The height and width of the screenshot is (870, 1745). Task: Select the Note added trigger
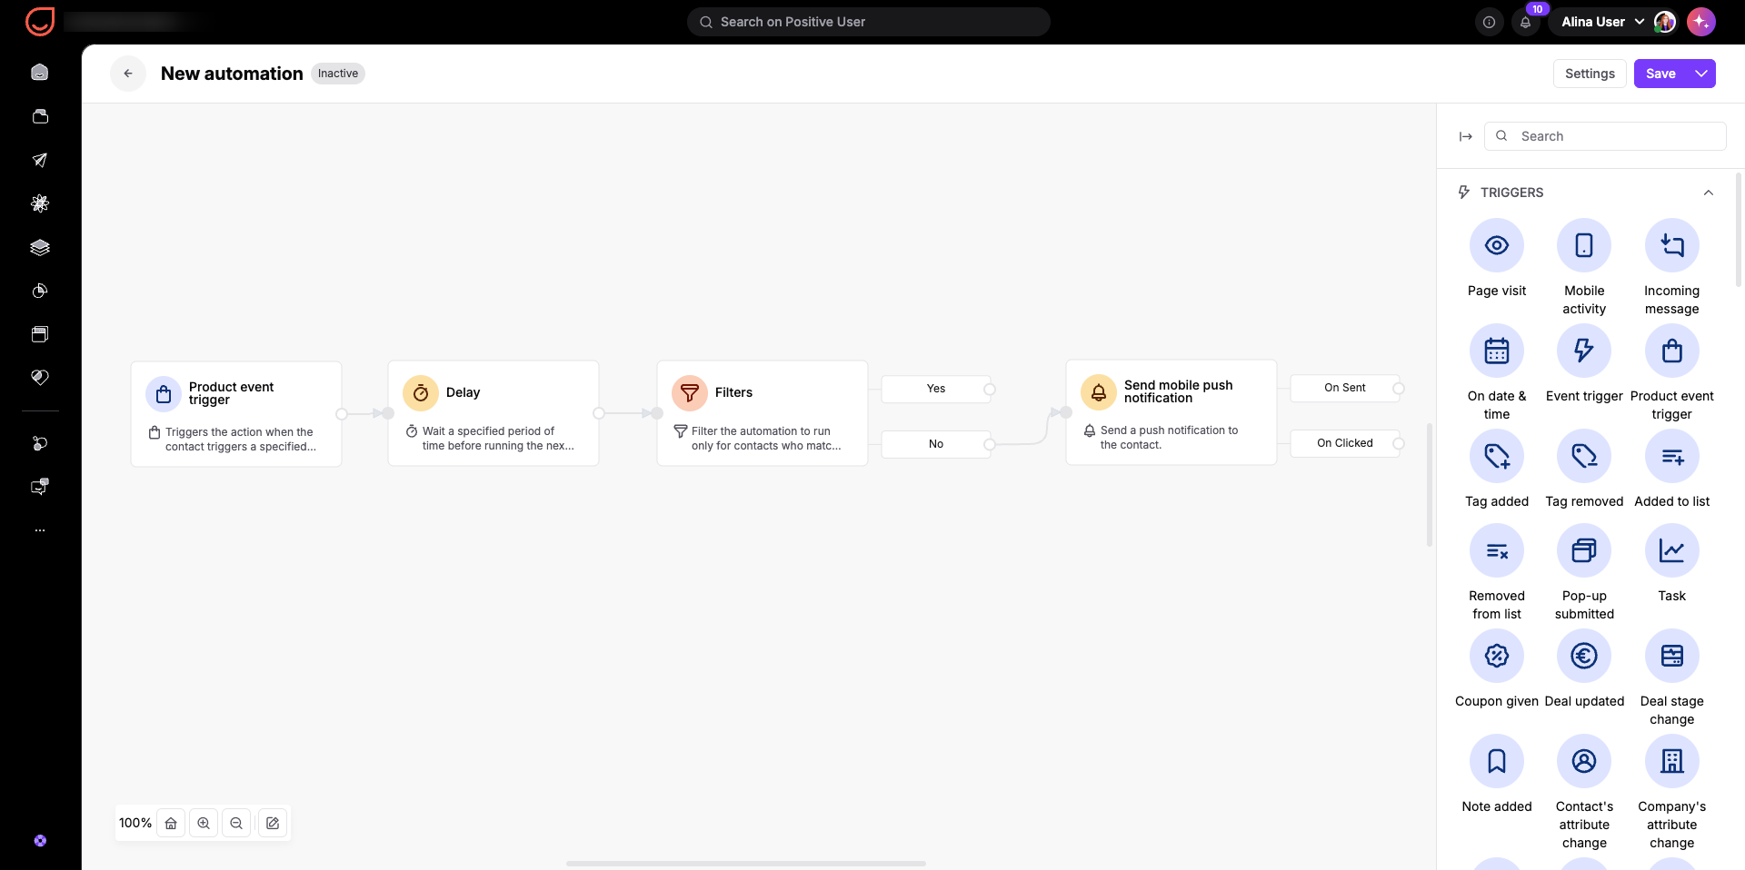(x=1497, y=761)
